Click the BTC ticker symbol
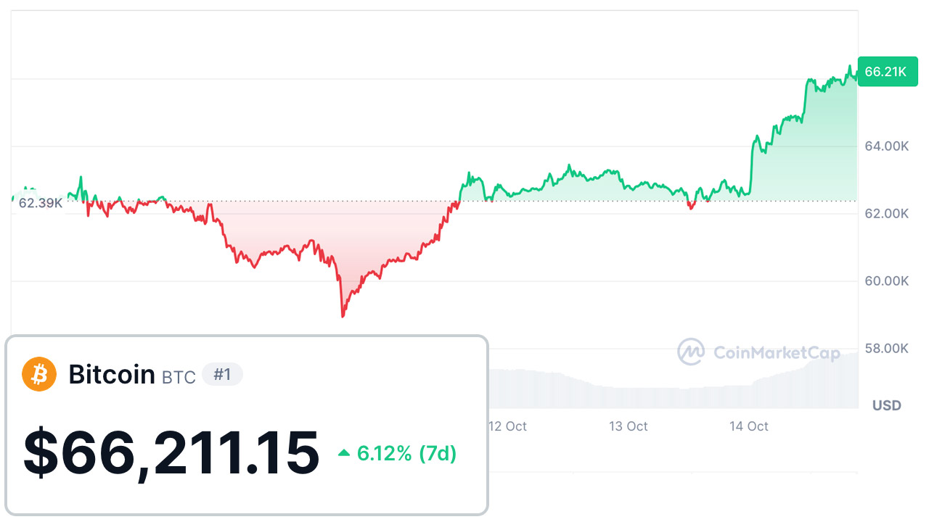Viewport: 929px width, 522px height. [x=179, y=377]
